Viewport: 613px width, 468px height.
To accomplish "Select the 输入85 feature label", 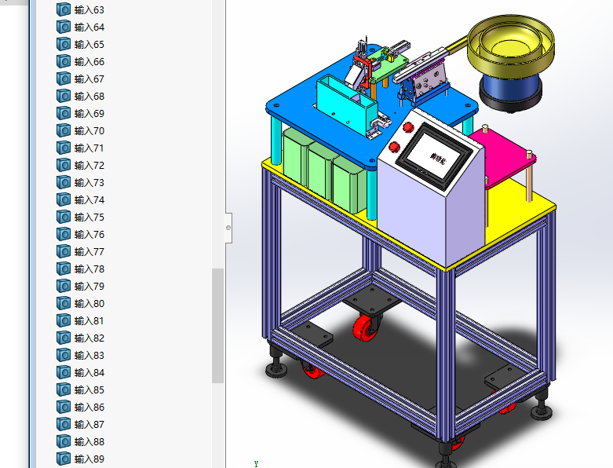I will 89,390.
